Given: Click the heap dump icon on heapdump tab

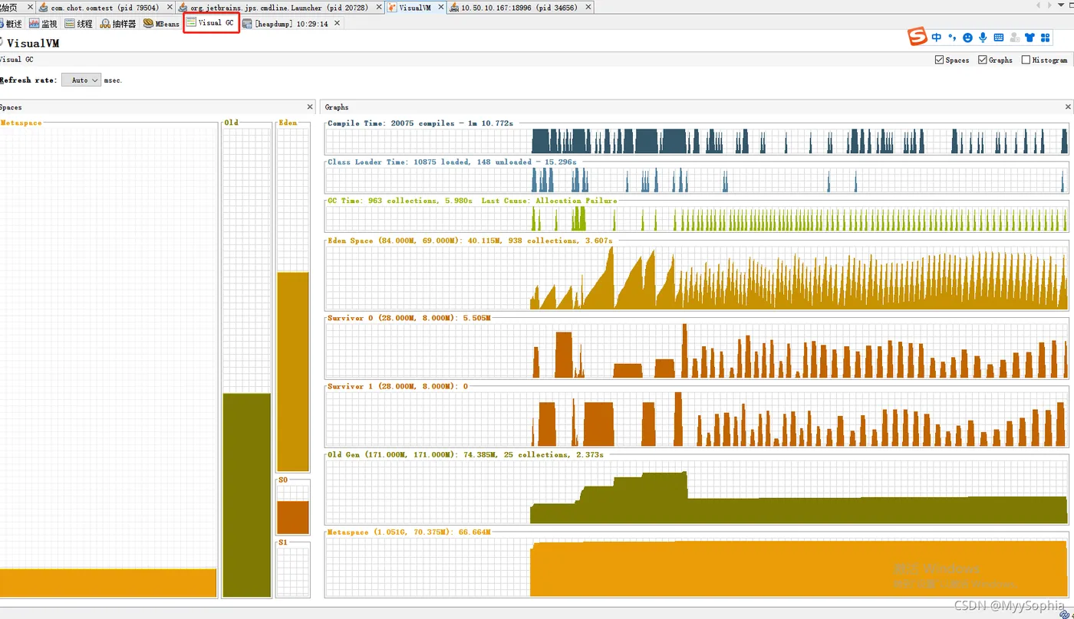Looking at the screenshot, I should click(247, 24).
